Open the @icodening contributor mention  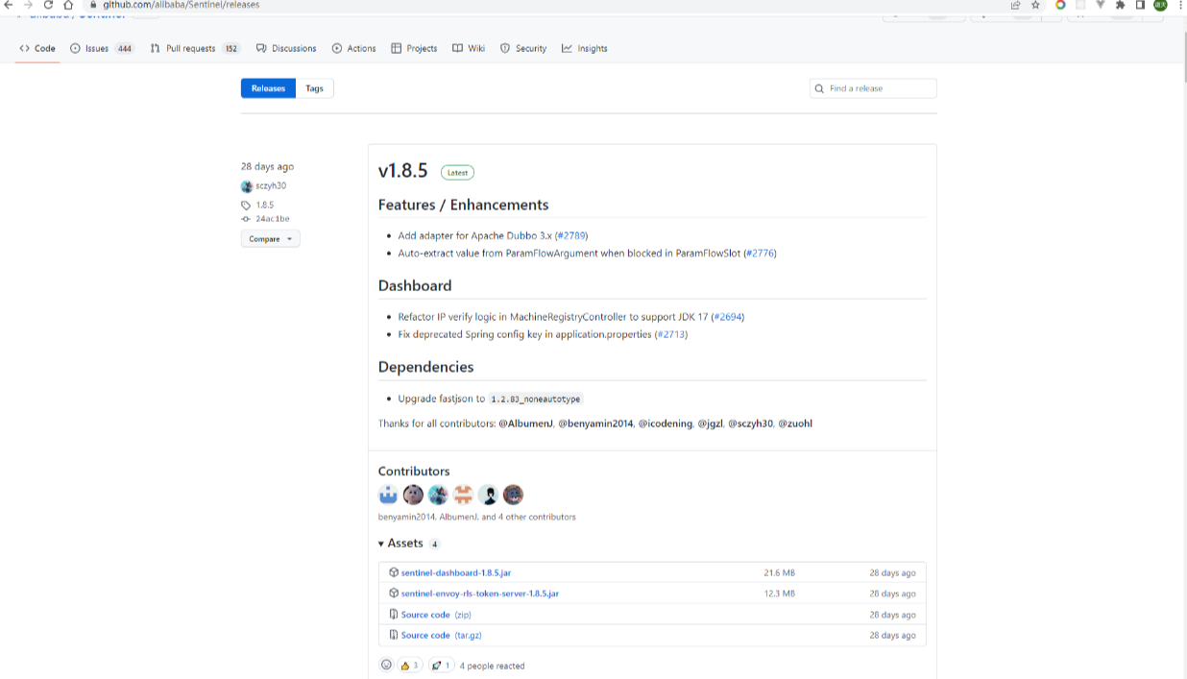(x=666, y=424)
